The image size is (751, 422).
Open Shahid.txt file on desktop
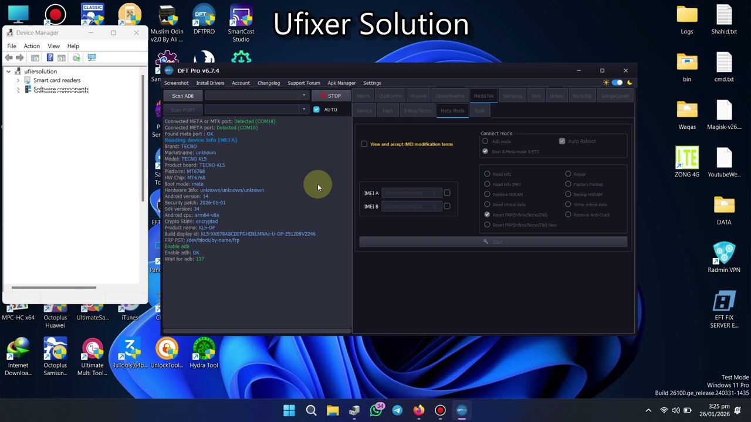(724, 20)
